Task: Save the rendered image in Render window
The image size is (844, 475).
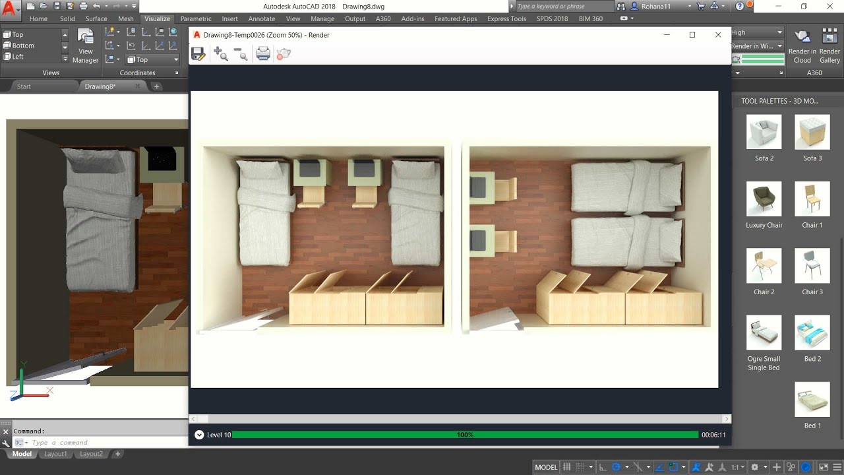Action: tap(198, 54)
